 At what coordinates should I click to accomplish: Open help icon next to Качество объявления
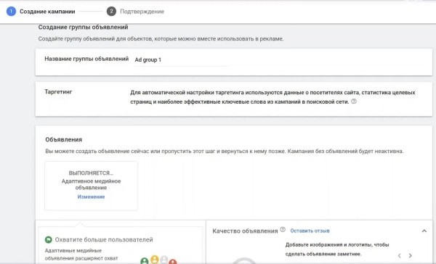coord(283,230)
